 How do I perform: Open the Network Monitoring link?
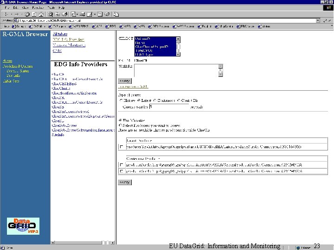[69, 45]
